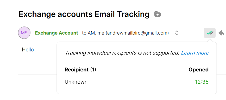This screenshot has width=226, height=100.
Task: Click the popup pointer below tracking icon
Action: 210,41
